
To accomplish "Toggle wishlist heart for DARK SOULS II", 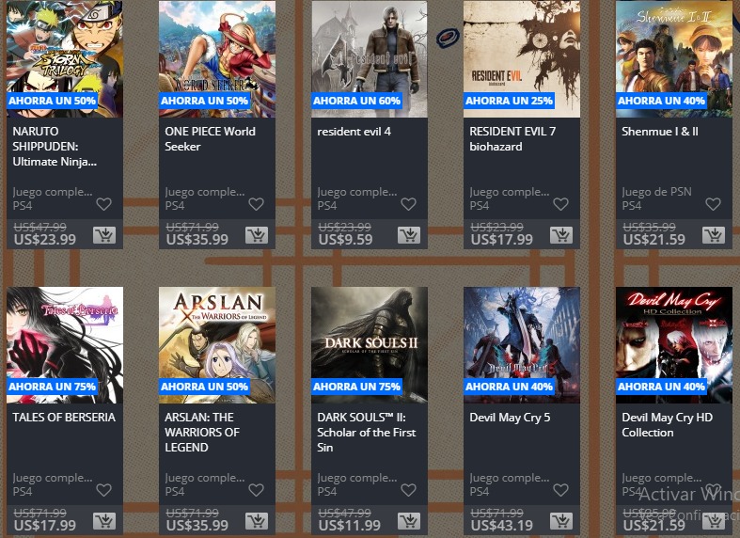I will click(409, 490).
